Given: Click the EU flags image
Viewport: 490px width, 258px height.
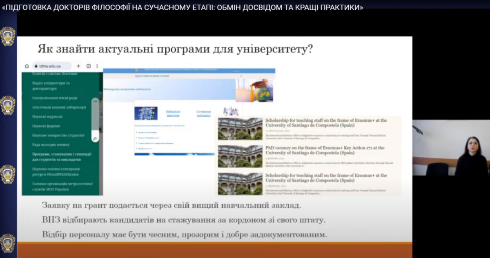Looking at the screenshot, I should point(146,113).
